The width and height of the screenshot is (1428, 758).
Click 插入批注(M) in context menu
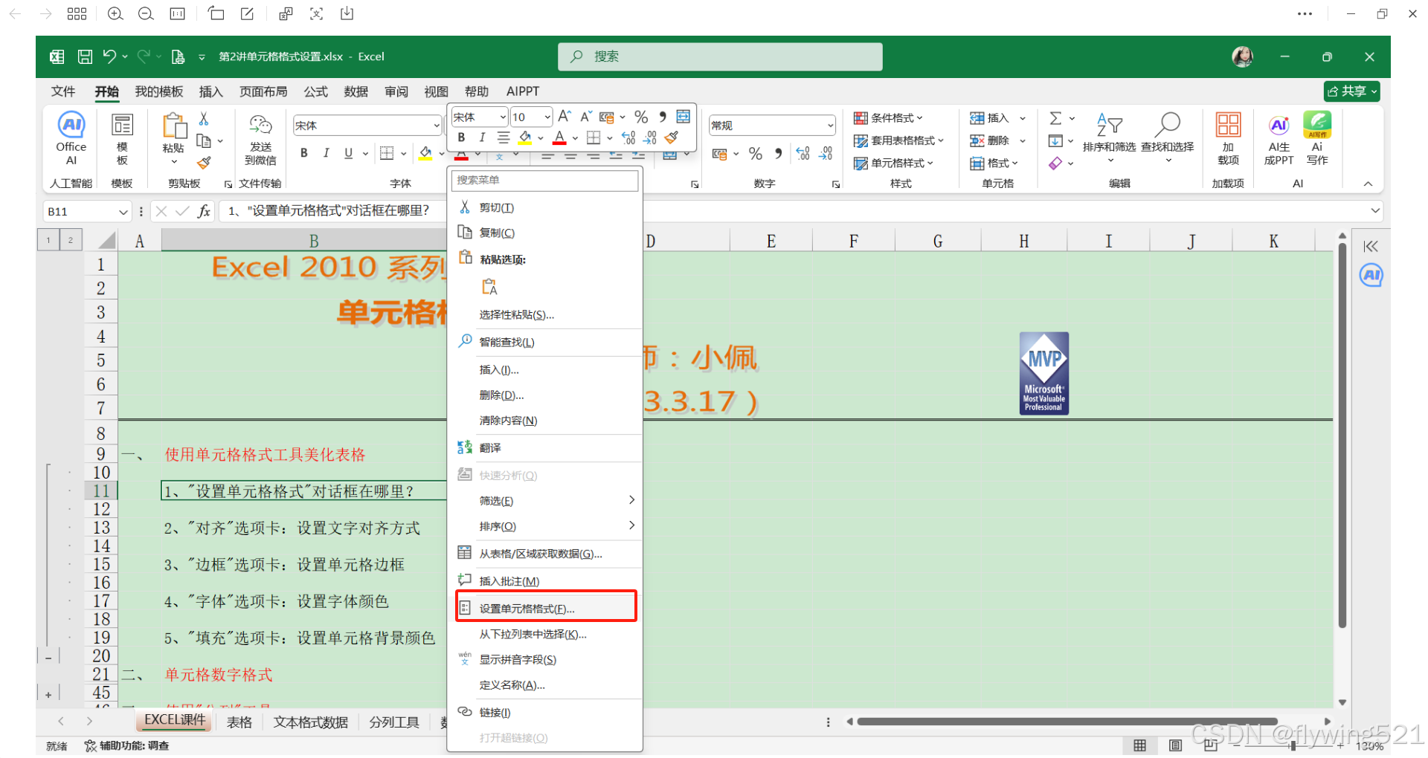pos(545,581)
